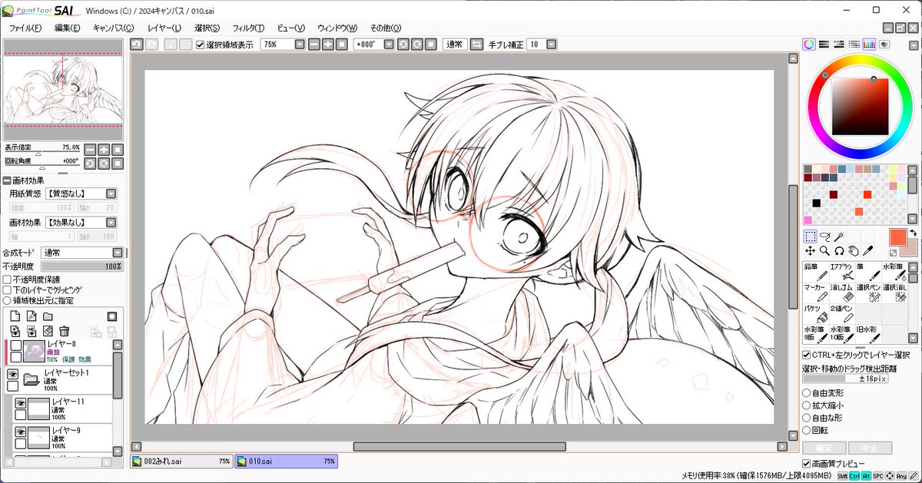Viewport: 922px width, 483px height.
Task: Select the 選択ペン selection pen tool
Action: point(867,292)
